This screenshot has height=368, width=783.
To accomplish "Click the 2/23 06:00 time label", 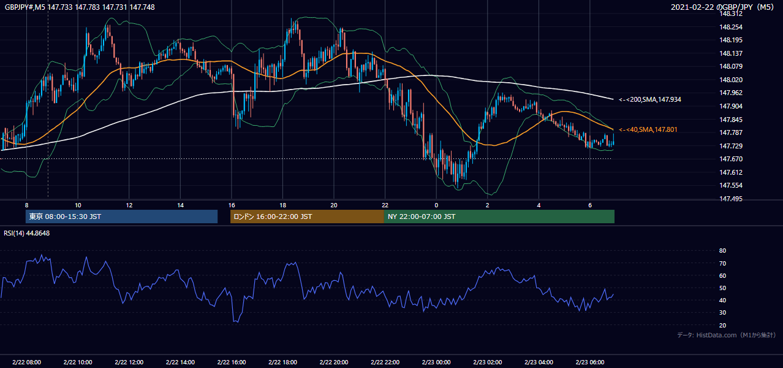I will [x=590, y=362].
